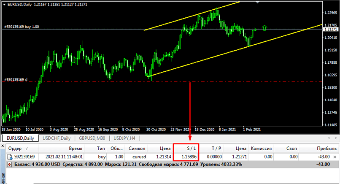Click the stop loss value 1.15896
The image size is (340, 184).
click(189, 157)
